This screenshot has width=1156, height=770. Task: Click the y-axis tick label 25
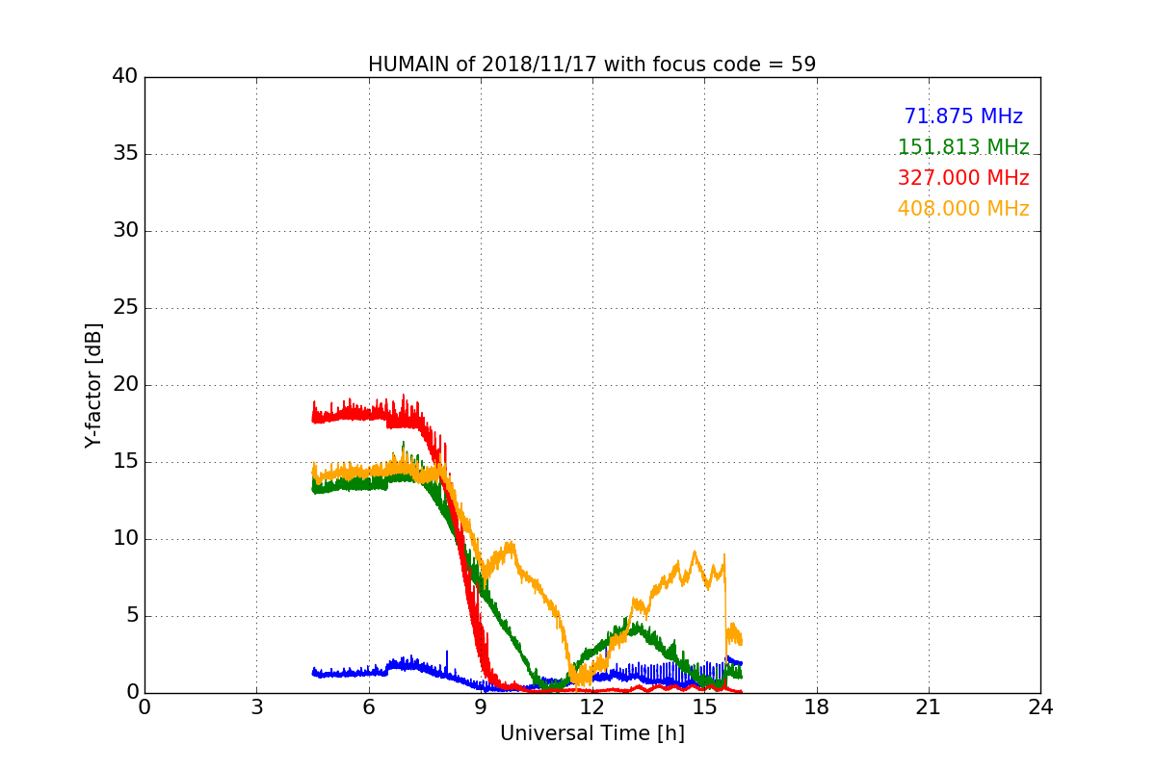125,308
